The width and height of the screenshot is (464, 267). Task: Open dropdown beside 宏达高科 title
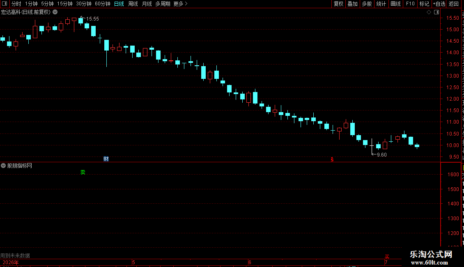click(55, 12)
